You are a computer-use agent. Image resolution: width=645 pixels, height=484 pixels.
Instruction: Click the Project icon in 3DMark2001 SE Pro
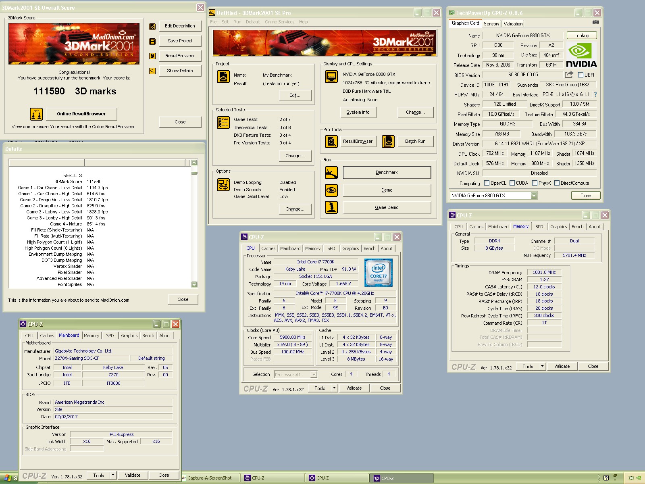tap(223, 77)
